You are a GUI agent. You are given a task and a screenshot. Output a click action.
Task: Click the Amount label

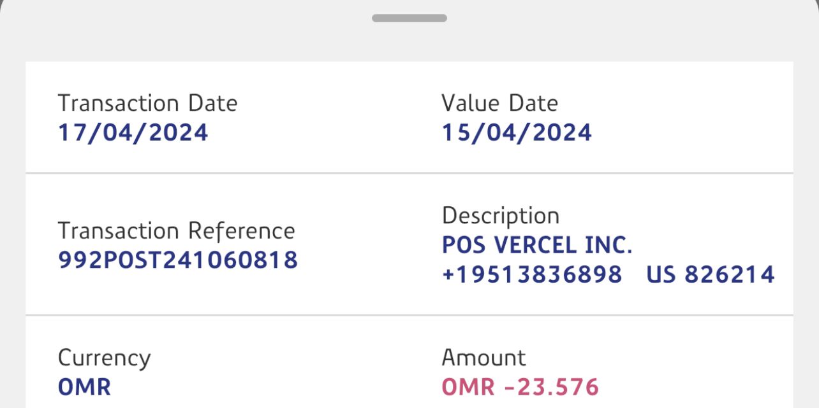483,358
